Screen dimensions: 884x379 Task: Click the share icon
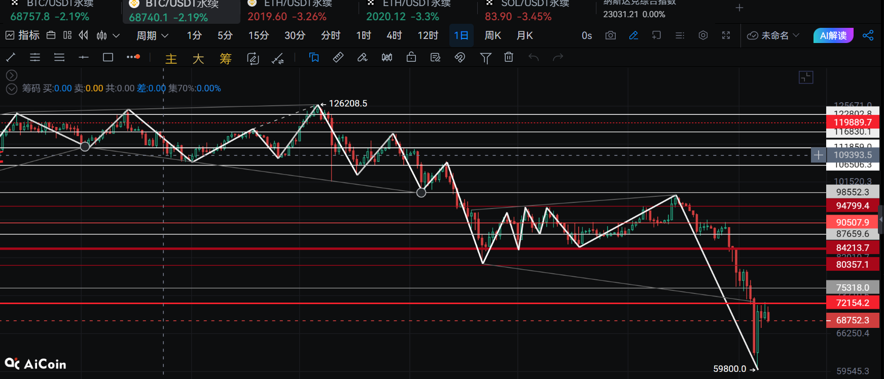(x=868, y=35)
